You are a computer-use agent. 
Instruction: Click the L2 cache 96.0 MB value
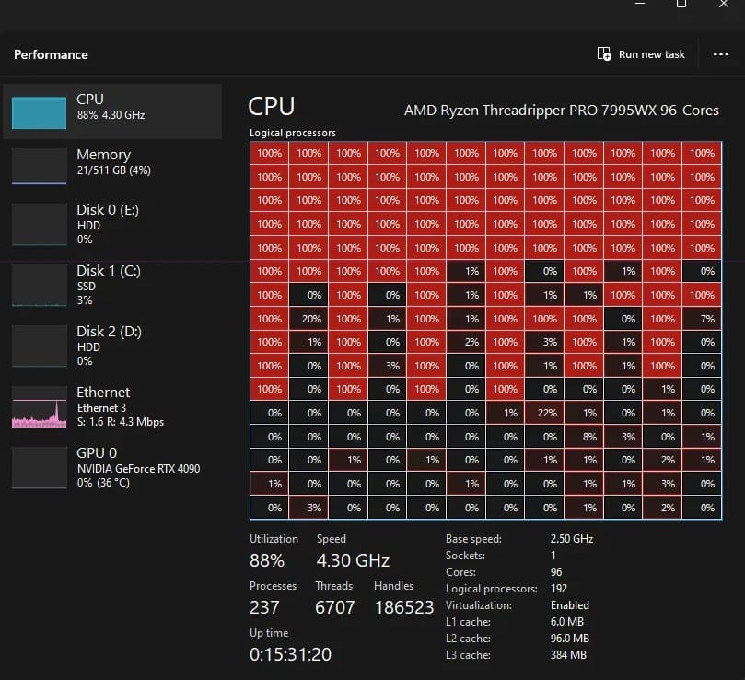(570, 639)
